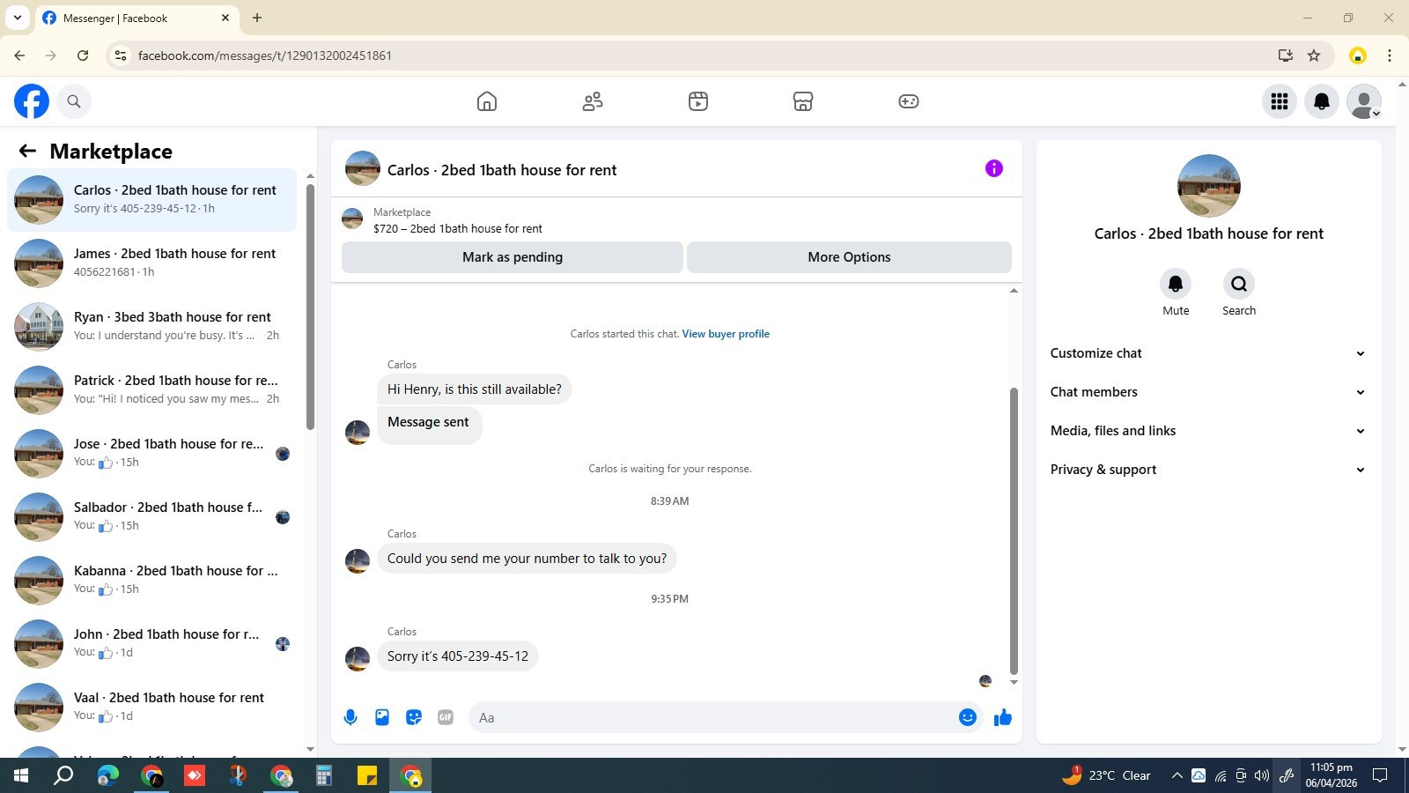The height and width of the screenshot is (793, 1409).
Task: Open the Jose conversation
Action: coord(151,454)
